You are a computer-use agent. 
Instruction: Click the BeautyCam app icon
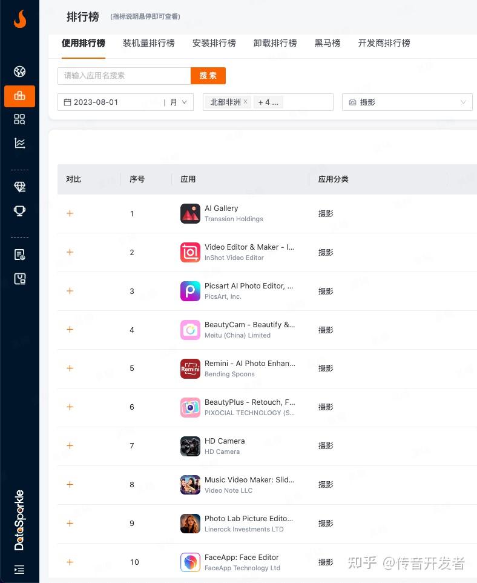190,330
